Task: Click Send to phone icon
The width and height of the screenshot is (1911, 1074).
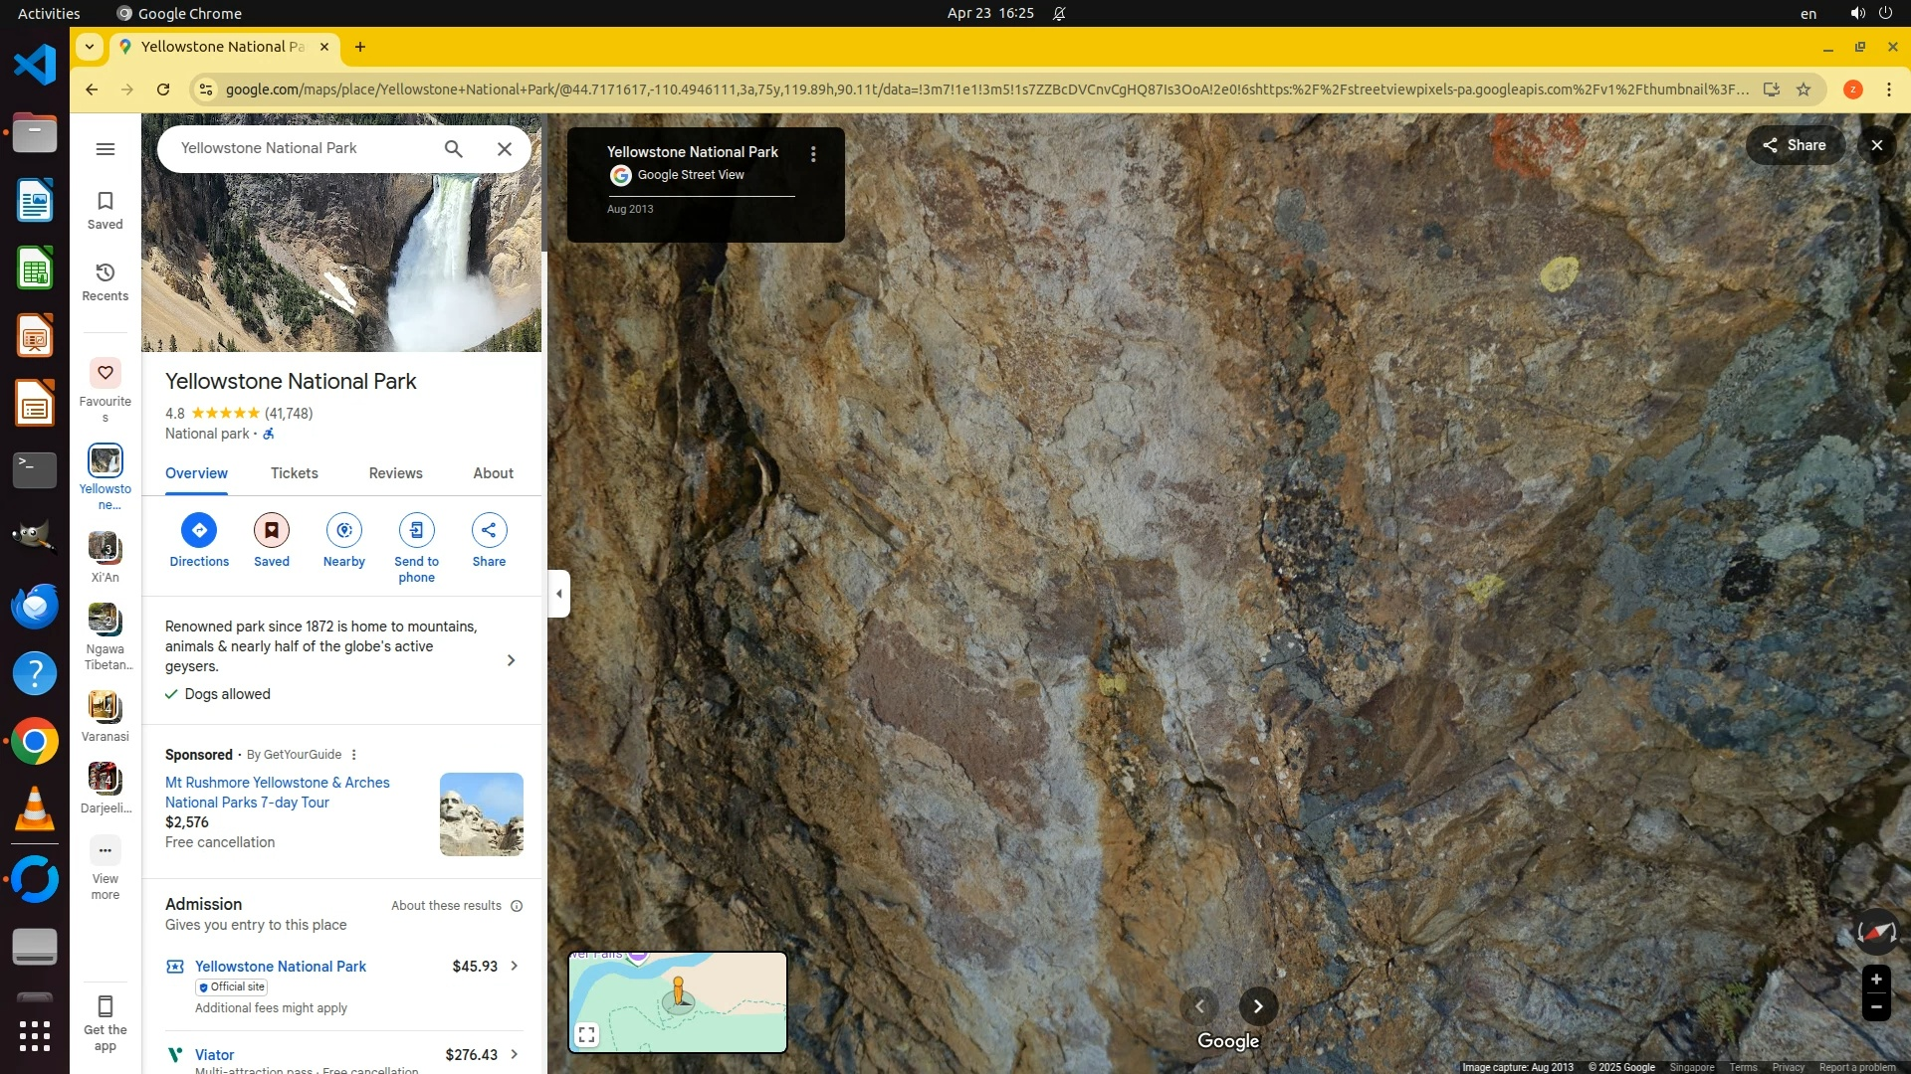Action: (416, 530)
